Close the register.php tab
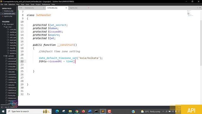202x114 pixels. tap(88, 8)
